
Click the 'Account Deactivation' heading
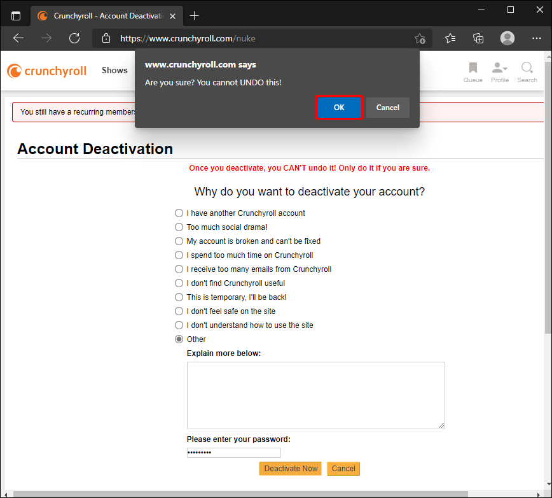(95, 149)
